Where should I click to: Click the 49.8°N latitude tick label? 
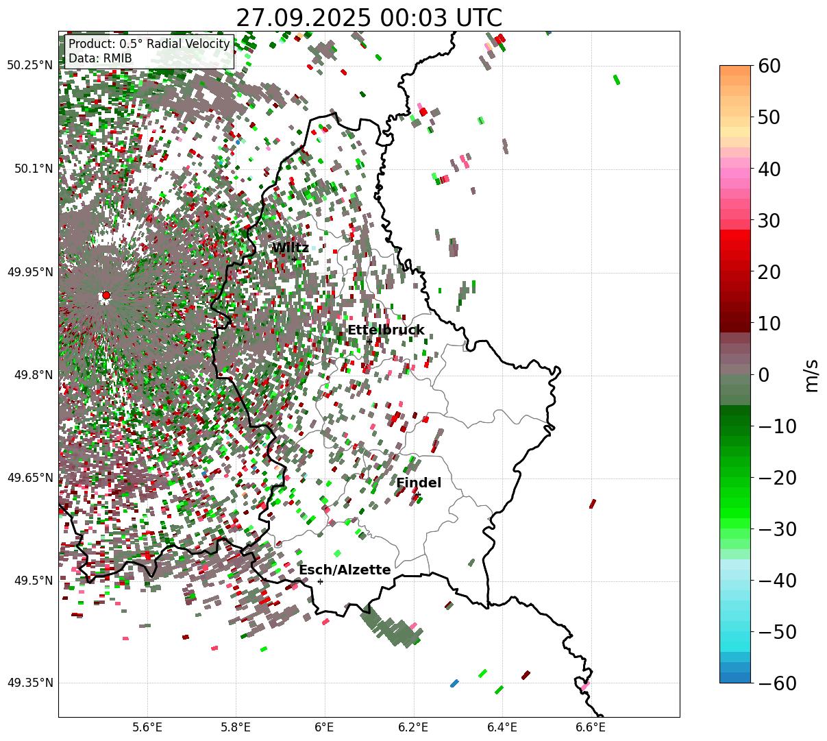(x=33, y=375)
